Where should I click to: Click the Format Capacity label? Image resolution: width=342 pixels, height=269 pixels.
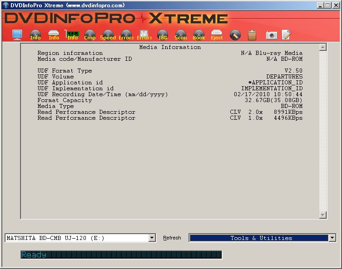point(64,100)
